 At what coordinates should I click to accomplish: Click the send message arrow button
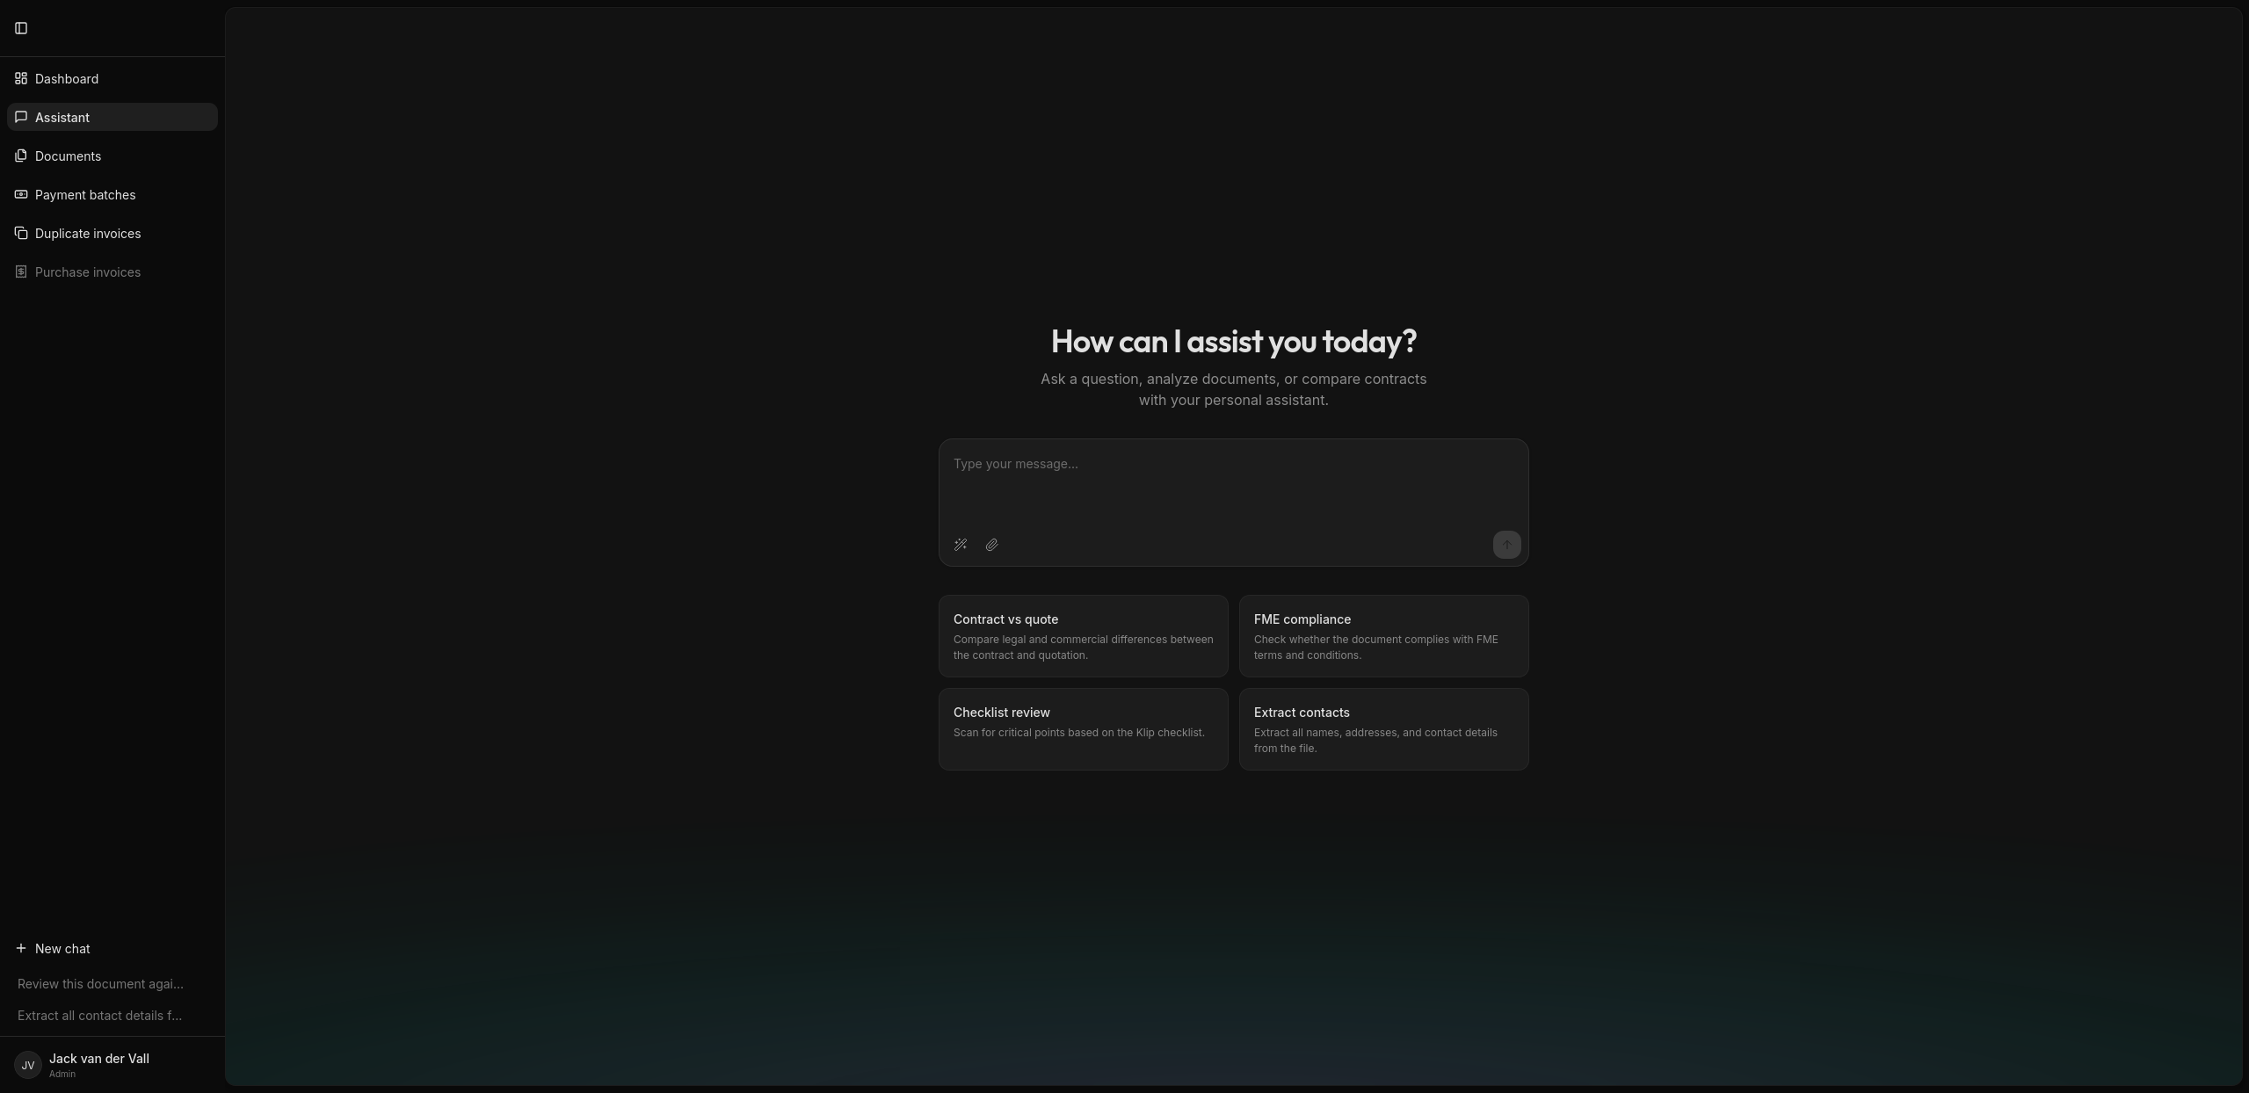tap(1506, 545)
